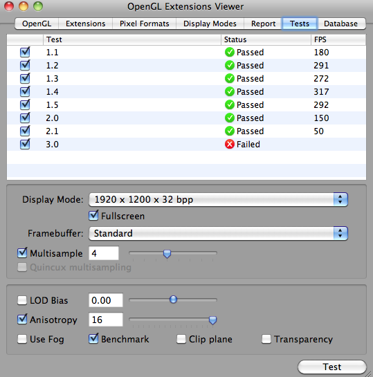Viewport: 373px width, 377px height.
Task: Click the green Passed icon for test 1.3
Action: [x=230, y=78]
